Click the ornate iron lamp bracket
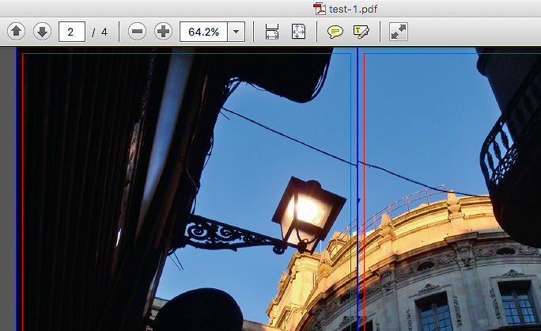 [x=225, y=234]
